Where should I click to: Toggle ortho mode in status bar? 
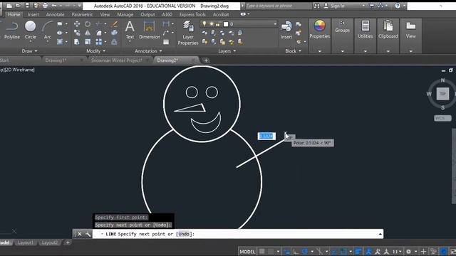pos(296,251)
